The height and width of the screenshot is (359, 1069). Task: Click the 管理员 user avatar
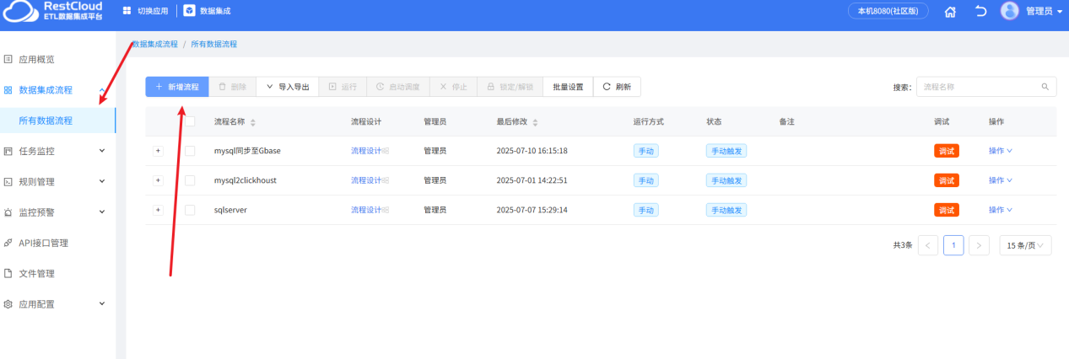point(1010,11)
